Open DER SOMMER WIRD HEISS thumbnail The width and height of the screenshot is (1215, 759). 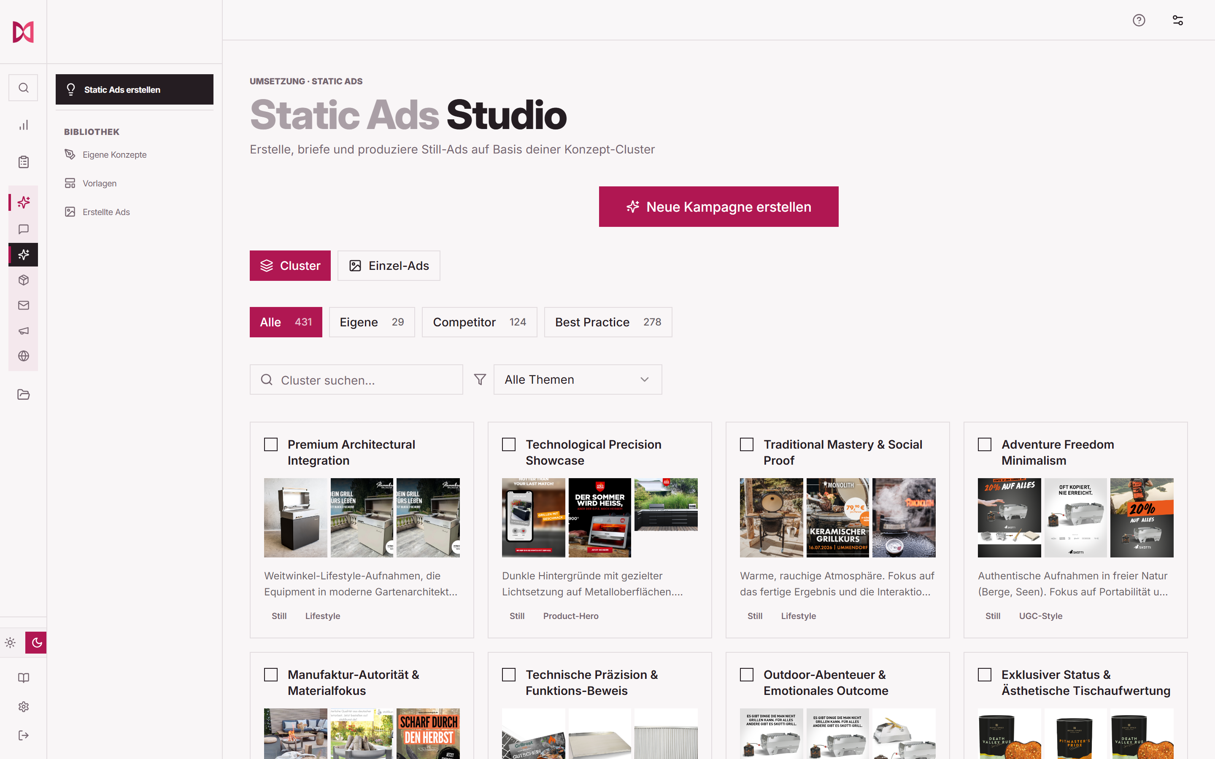click(x=599, y=517)
